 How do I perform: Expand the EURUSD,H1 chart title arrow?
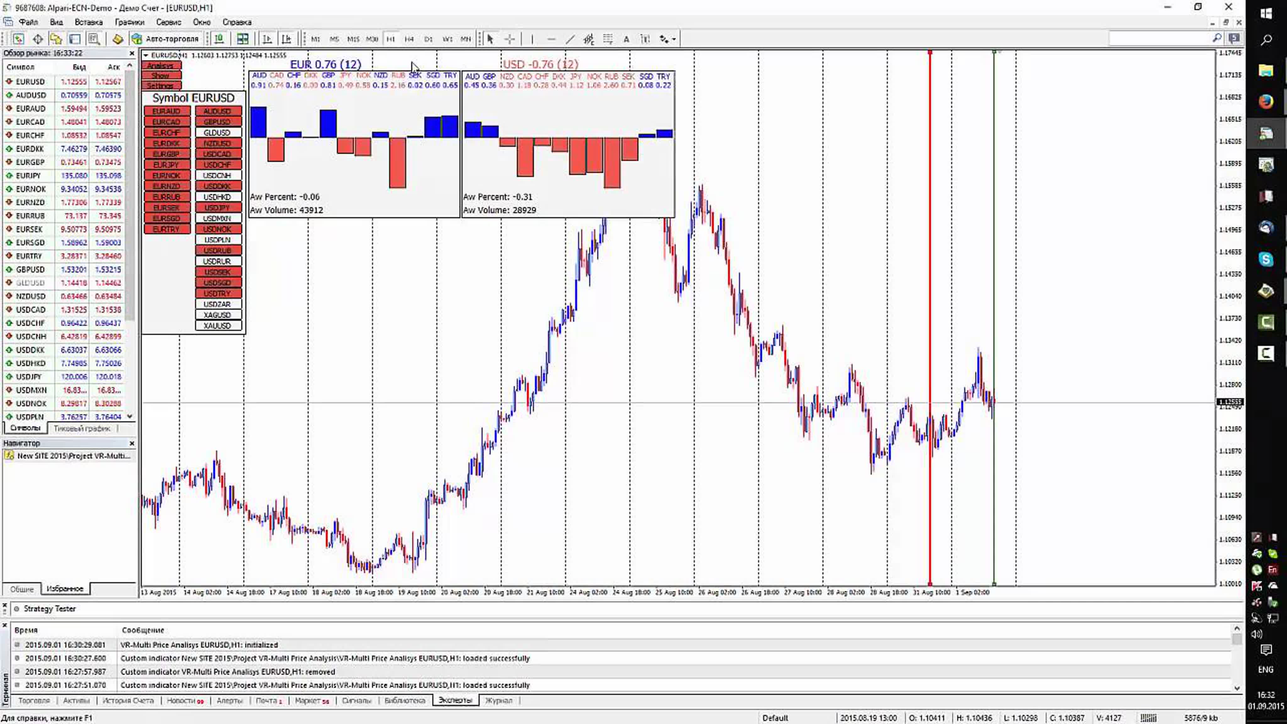point(146,55)
